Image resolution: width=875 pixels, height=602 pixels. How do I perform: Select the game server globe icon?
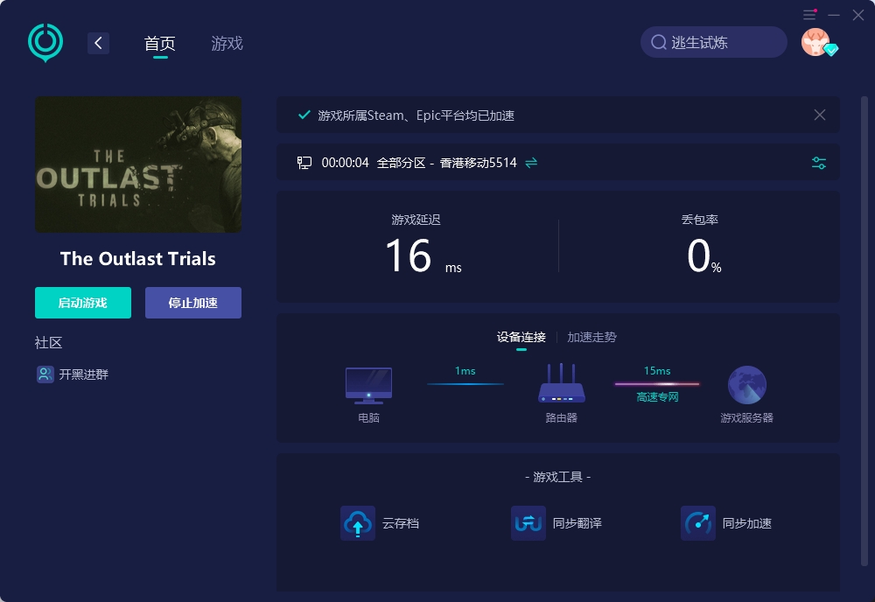pos(747,383)
